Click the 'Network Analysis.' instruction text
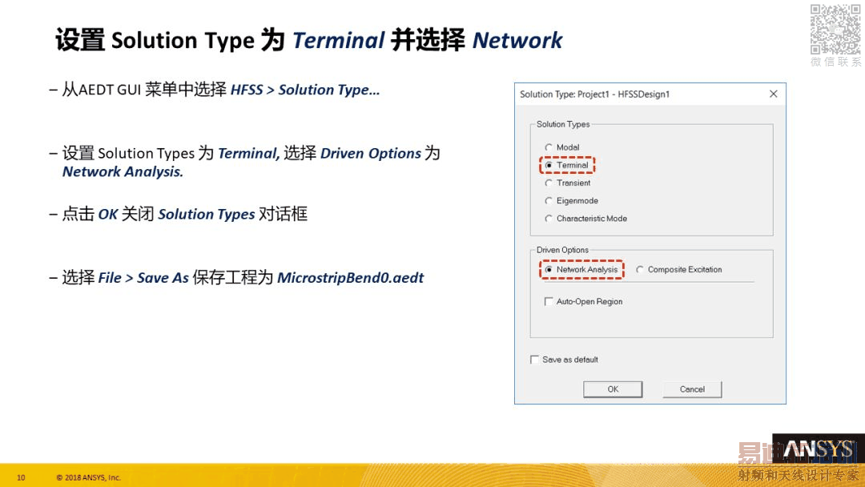The height and width of the screenshot is (487, 865). (x=123, y=171)
